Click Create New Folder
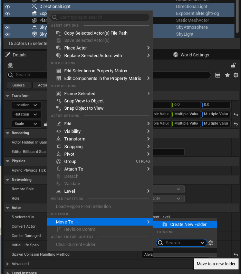The width and height of the screenshot is (241, 274). [185, 225]
